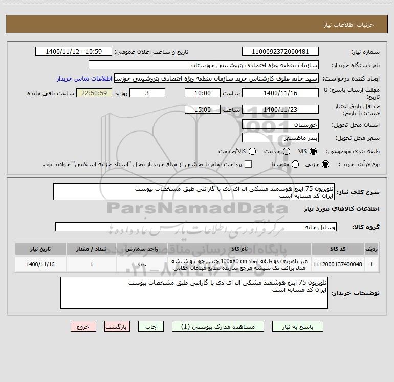Screen dimensions: 394x382
Task: Click the days remaining field showing 3
Action: click(x=147, y=93)
